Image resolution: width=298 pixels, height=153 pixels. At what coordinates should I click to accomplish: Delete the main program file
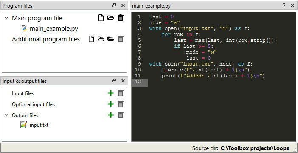[121, 18]
